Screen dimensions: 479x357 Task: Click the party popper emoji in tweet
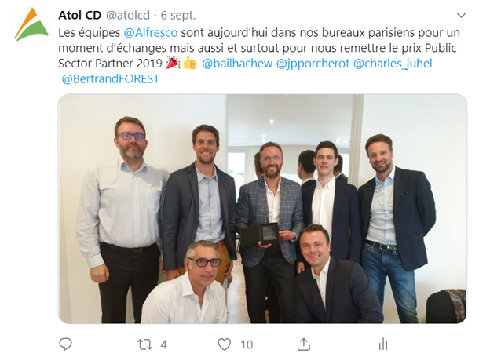click(174, 63)
